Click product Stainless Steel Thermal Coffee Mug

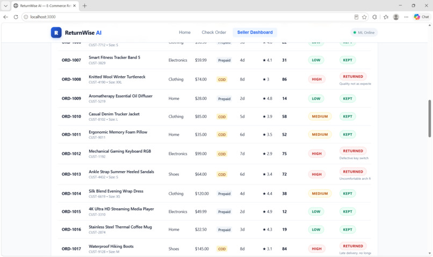(120, 227)
